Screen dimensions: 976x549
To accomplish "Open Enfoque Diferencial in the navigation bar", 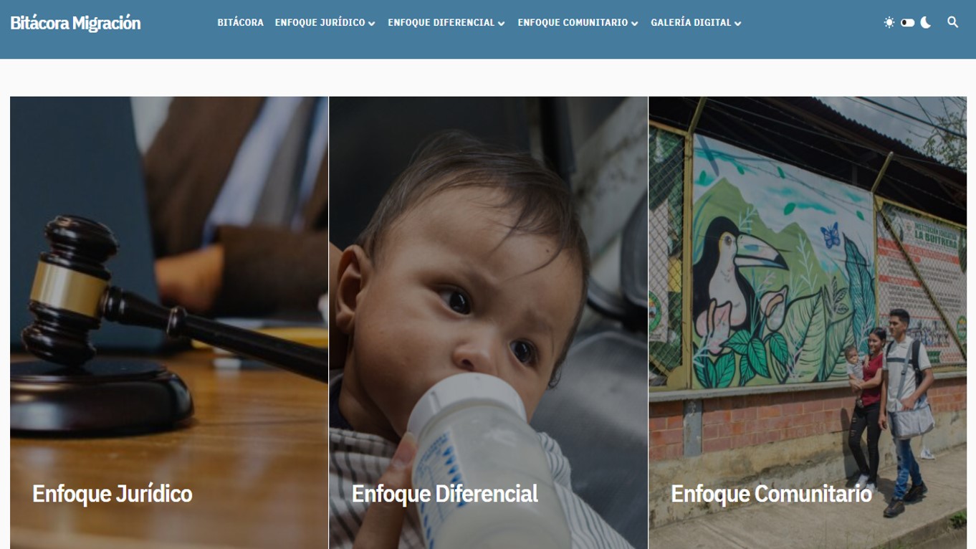I will pos(441,22).
